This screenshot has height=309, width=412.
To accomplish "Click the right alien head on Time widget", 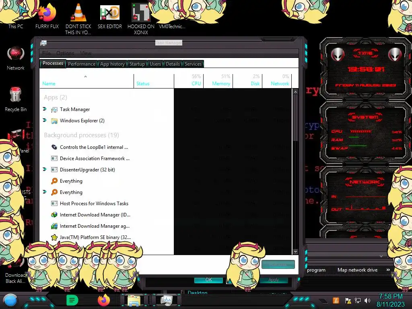I will pyautogui.click(x=395, y=54).
